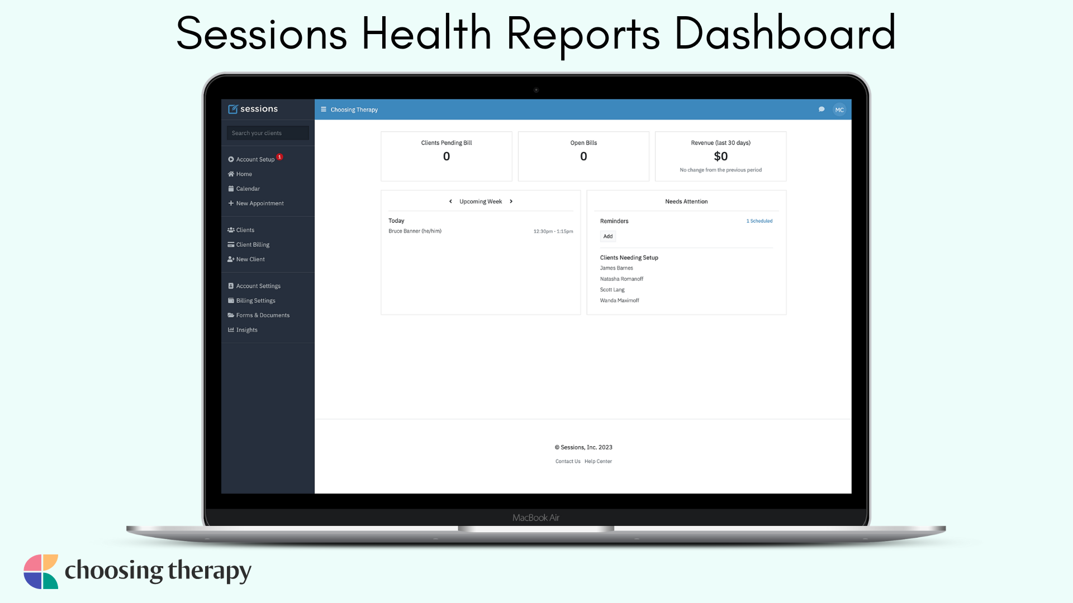
Task: Click the Account Settings icon
Action: tap(231, 285)
